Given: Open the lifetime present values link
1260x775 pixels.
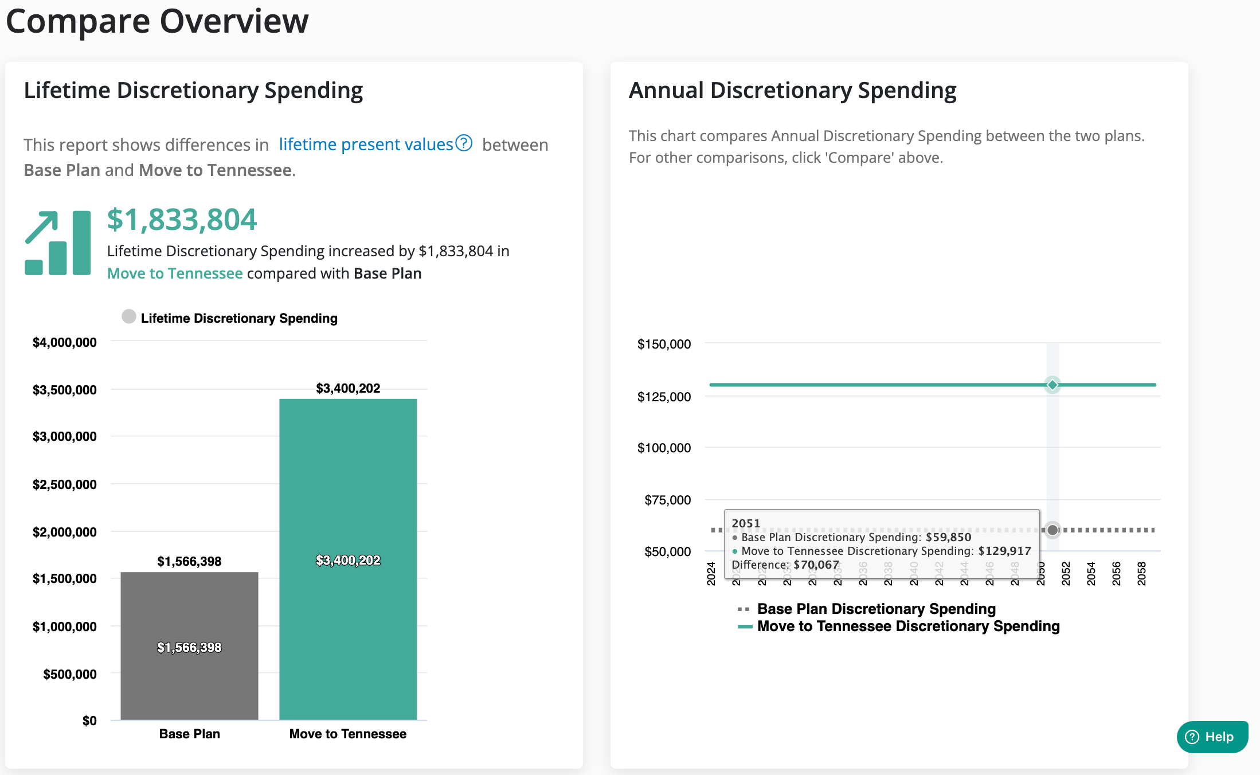Looking at the screenshot, I should (x=366, y=144).
